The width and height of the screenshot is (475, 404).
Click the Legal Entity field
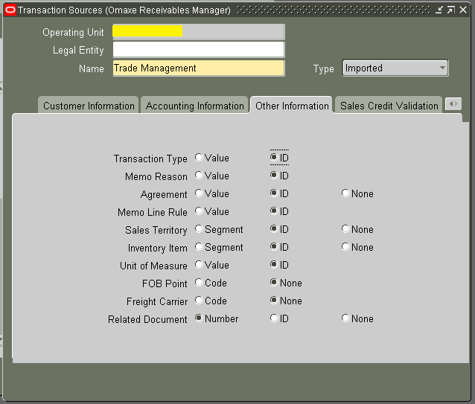tap(199, 50)
